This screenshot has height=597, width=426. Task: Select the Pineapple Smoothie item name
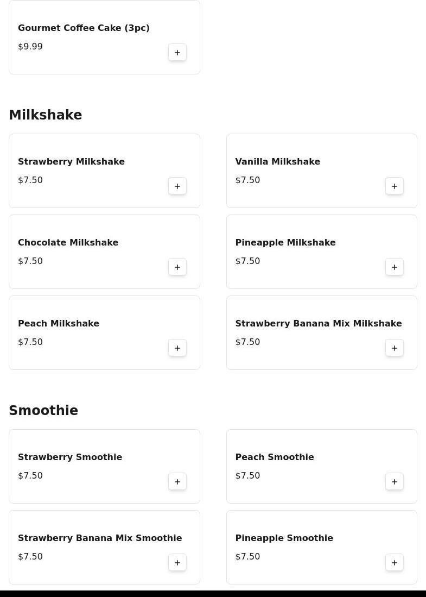coord(284,538)
